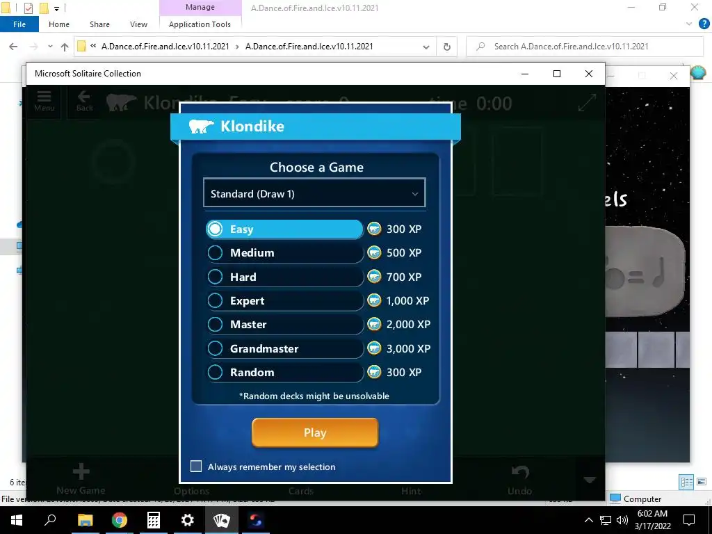
Task: Choose the Grandmaster difficulty option
Action: point(284,349)
